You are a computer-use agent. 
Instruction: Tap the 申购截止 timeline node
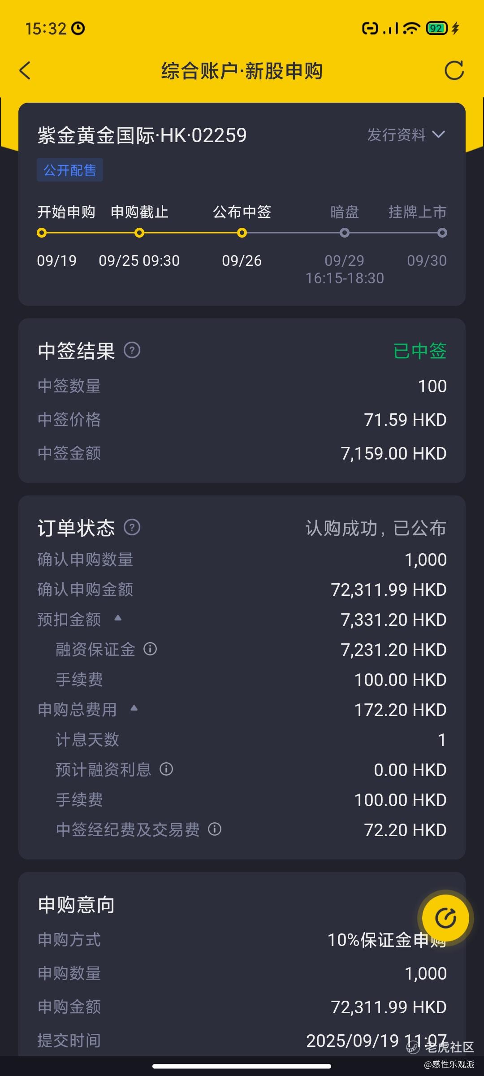(139, 233)
